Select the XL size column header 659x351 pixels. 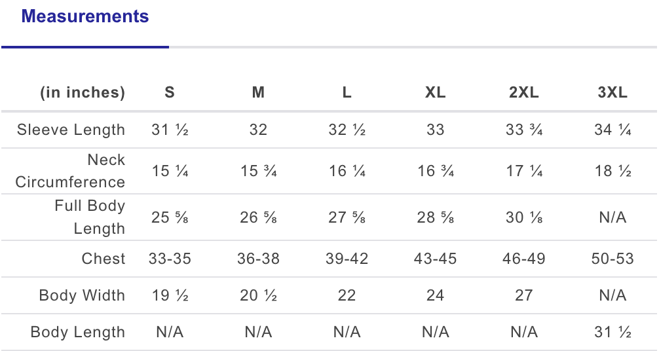click(x=436, y=92)
